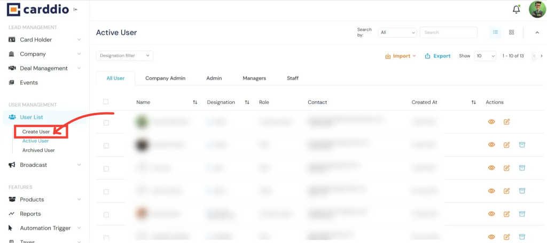Edit the user with the green avatar
The image size is (547, 243).
pos(506,122)
